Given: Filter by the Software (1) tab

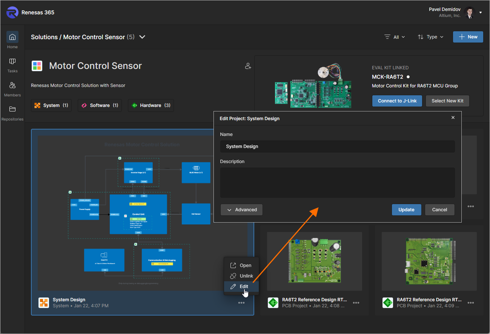Looking at the screenshot, I should [x=100, y=105].
